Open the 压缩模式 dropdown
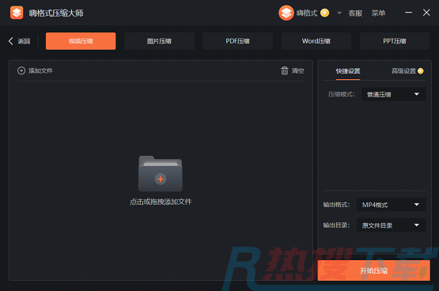Image resolution: width=439 pixels, height=291 pixels. [394, 94]
